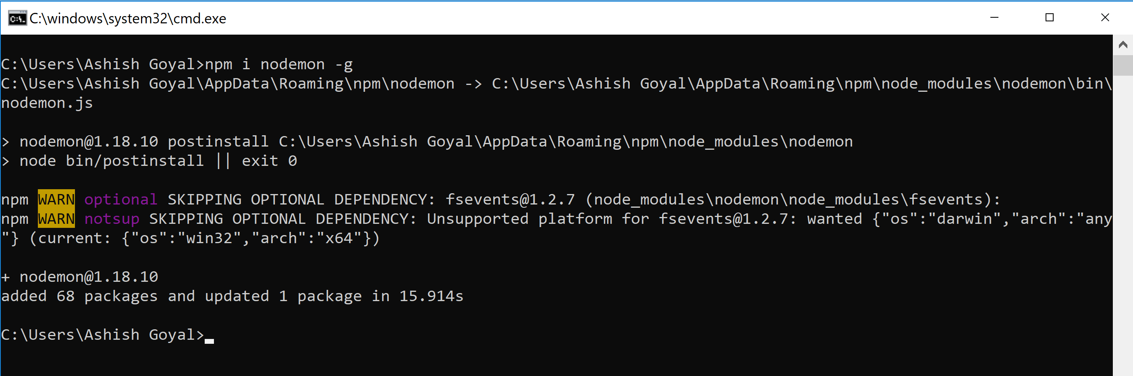Screen dimensions: 1133x376
Task: Click the typed command npm i nodemon -g
Action: pyautogui.click(x=279, y=64)
